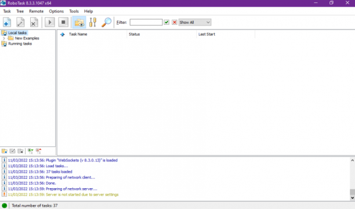The height and width of the screenshot is (209, 355).
Task: Expand the New Examples folder arrow
Action: click(4, 38)
